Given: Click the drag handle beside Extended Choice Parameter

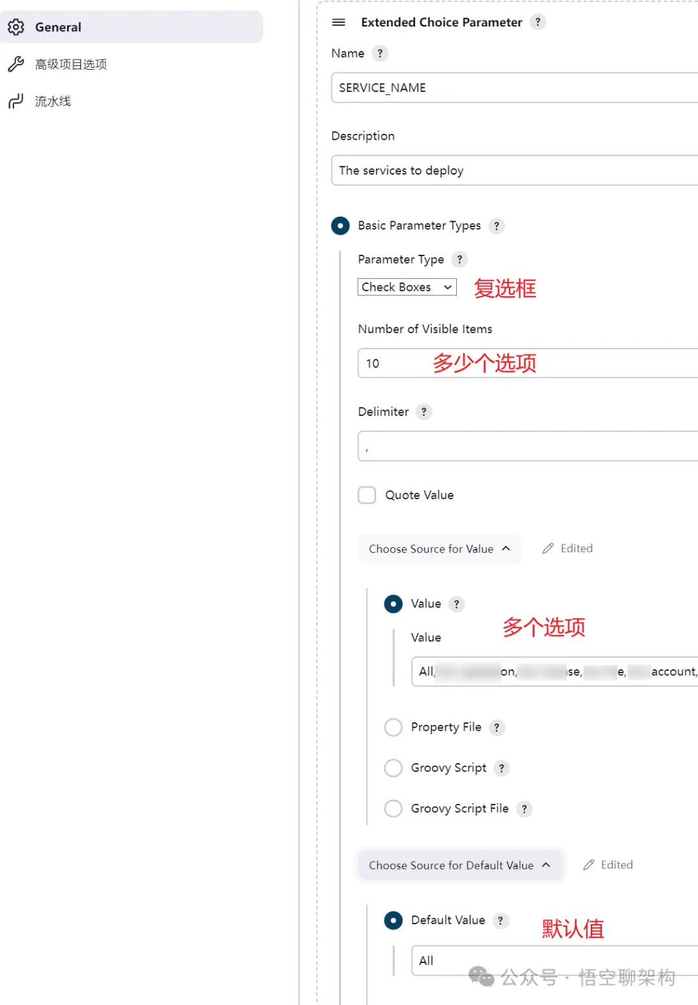Looking at the screenshot, I should [x=339, y=22].
